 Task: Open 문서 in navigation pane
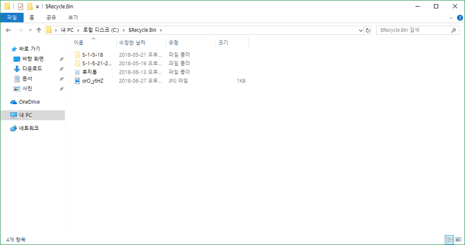point(27,79)
